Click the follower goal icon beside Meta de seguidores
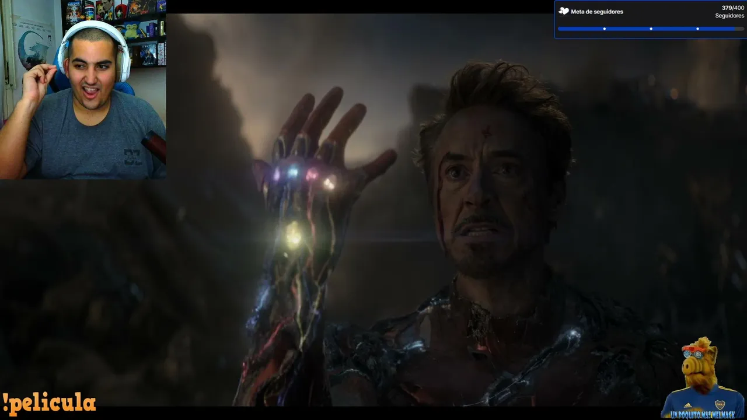Image resolution: width=747 pixels, height=420 pixels. click(563, 11)
